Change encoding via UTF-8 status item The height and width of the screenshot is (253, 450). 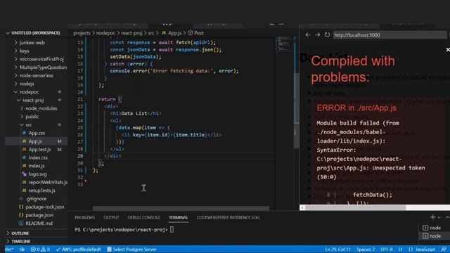click(387, 249)
